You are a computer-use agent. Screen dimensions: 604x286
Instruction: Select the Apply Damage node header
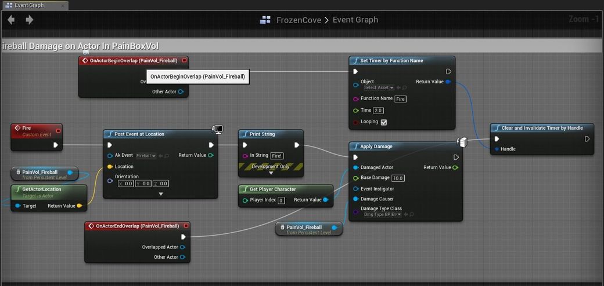(x=405, y=146)
